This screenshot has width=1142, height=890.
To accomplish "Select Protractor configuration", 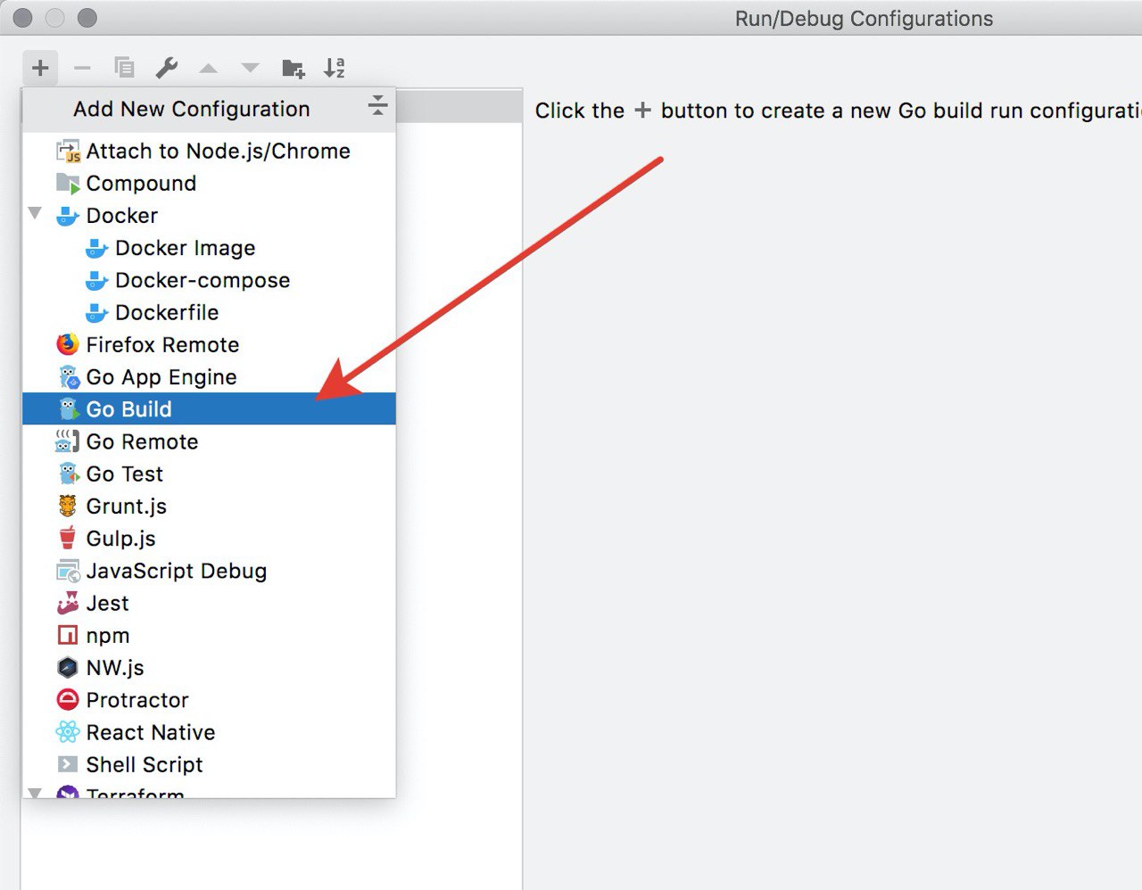I will point(209,699).
